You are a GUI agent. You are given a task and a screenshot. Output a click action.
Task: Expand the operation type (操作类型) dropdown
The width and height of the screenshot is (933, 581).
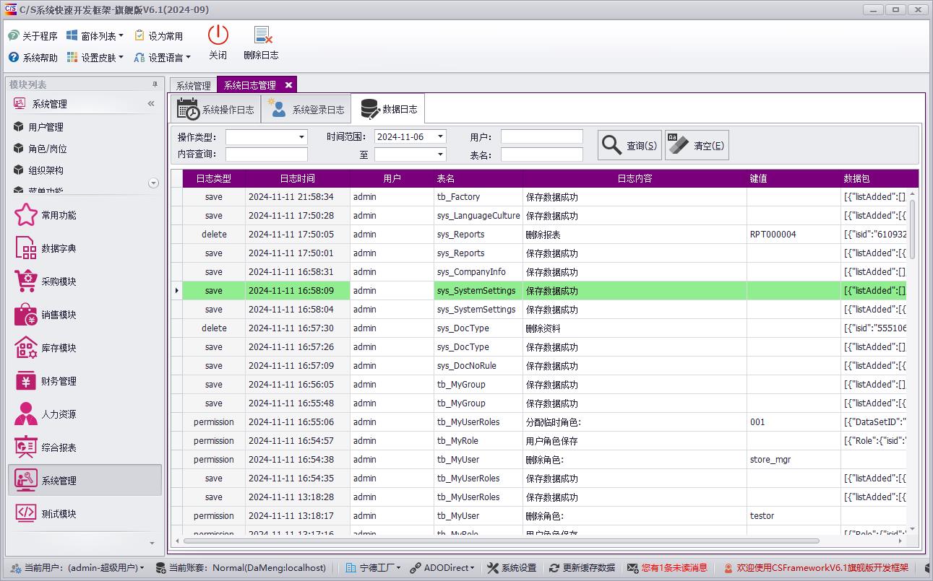(301, 137)
